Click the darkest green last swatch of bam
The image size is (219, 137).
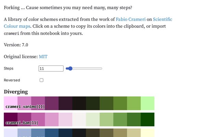pyautogui.click(x=147, y=119)
